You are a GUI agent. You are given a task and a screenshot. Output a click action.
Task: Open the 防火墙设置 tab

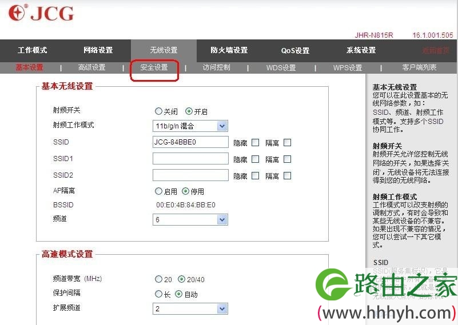click(229, 50)
